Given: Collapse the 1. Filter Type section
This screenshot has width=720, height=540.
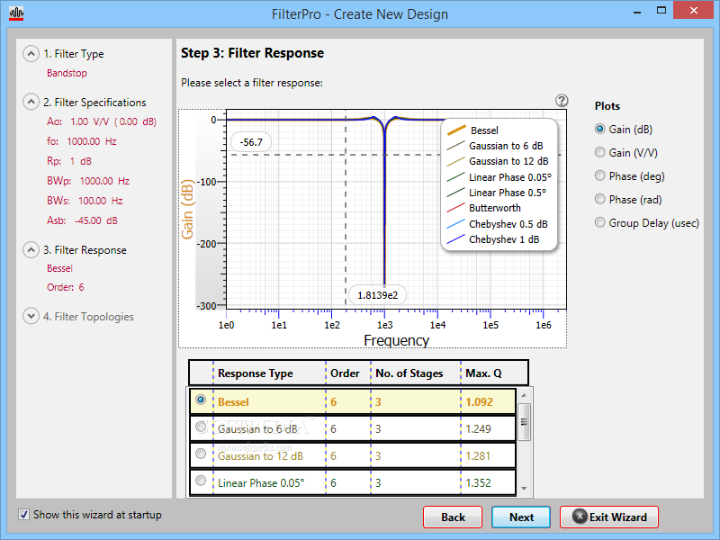Looking at the screenshot, I should 31,54.
